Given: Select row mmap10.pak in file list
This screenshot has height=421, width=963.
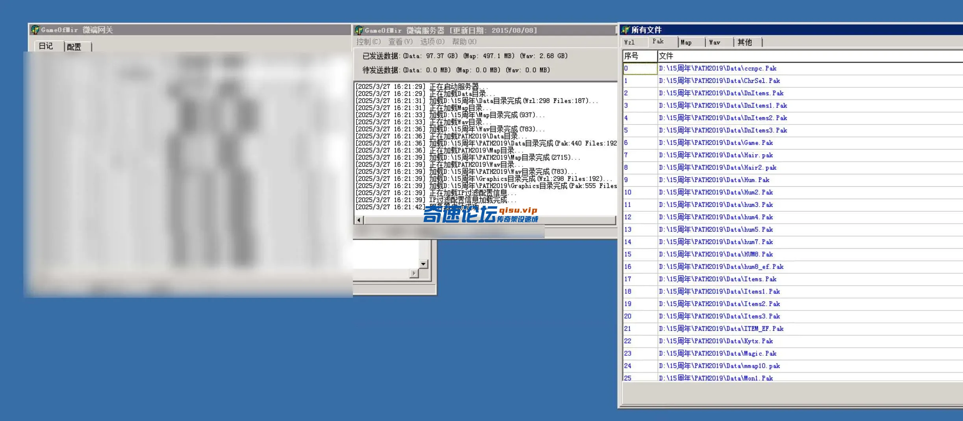Looking at the screenshot, I should point(793,366).
